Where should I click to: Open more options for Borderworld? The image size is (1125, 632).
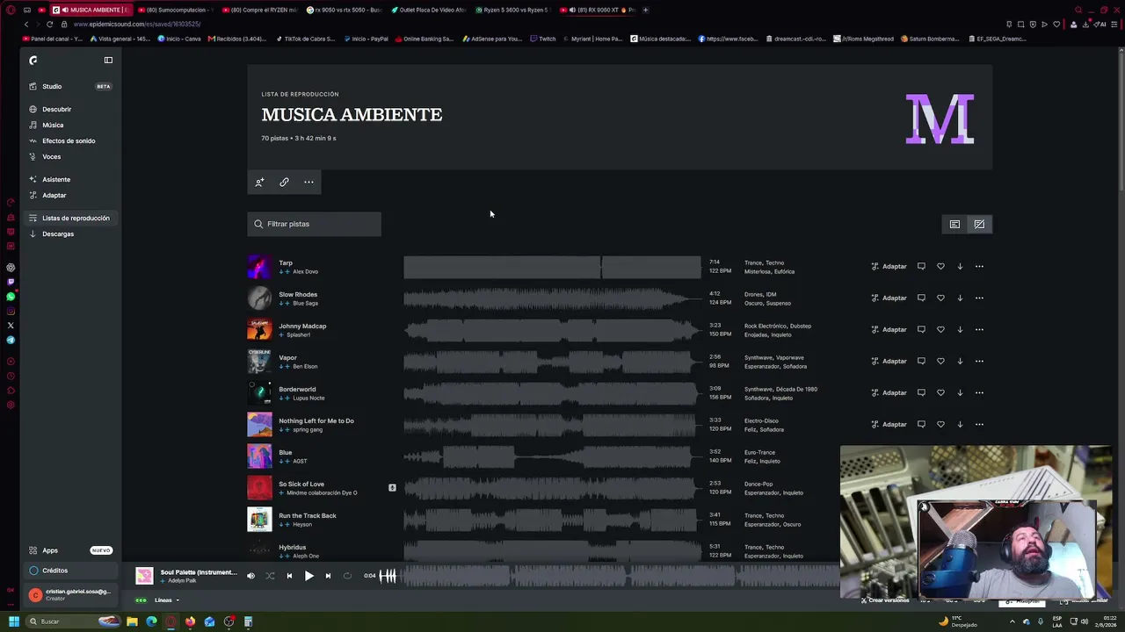click(979, 392)
